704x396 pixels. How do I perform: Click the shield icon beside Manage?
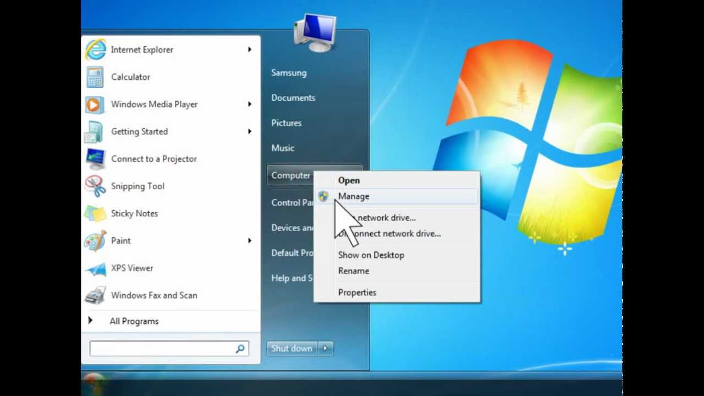point(323,196)
